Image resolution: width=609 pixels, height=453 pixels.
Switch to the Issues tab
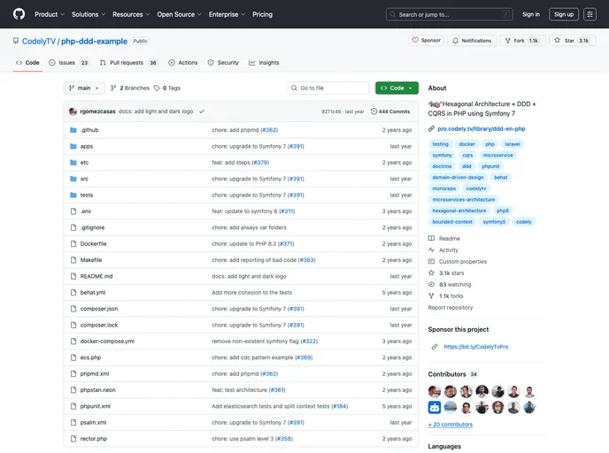(69, 63)
